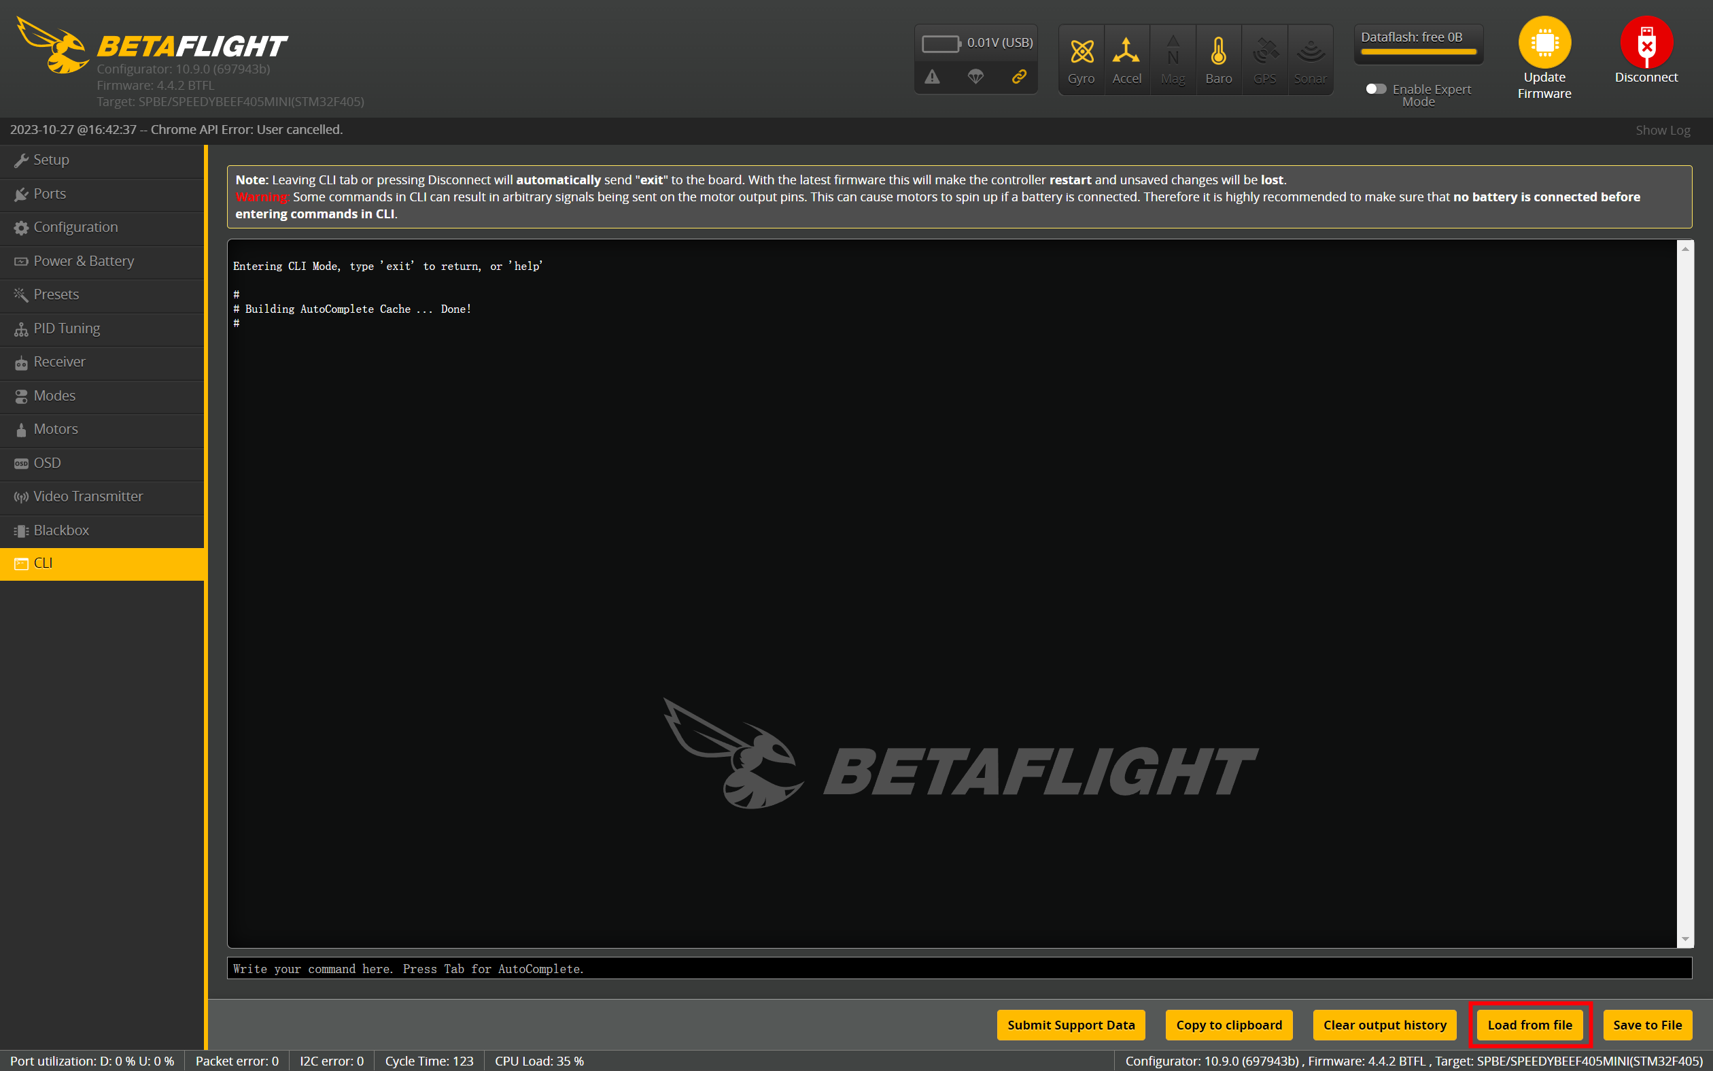Click the 'Entering CLI Mode' output line
Screen dimensions: 1713x1071
point(388,267)
